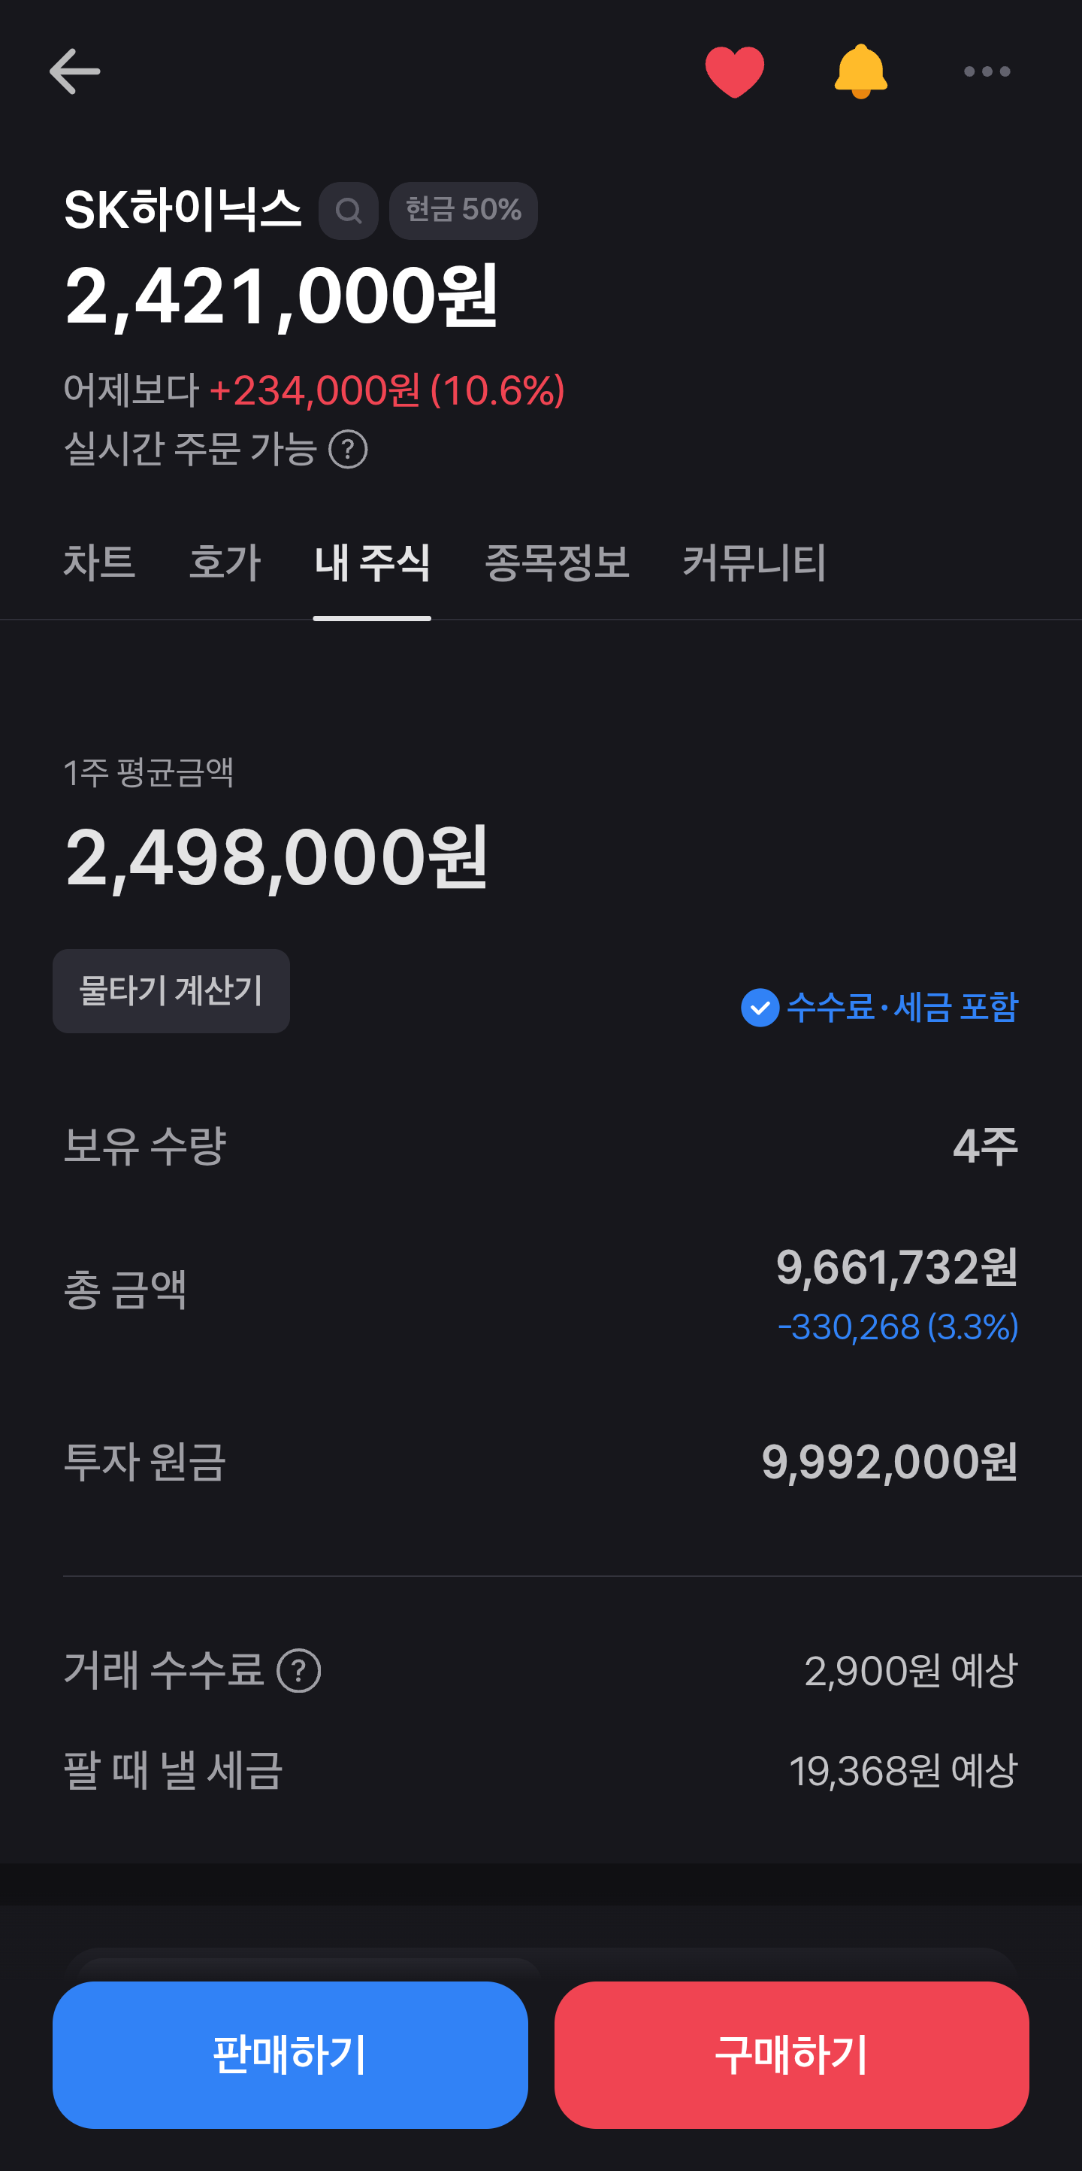This screenshot has height=2171, width=1082.
Task: Tap the help icon beside 거래 수수료
Action: (299, 1670)
